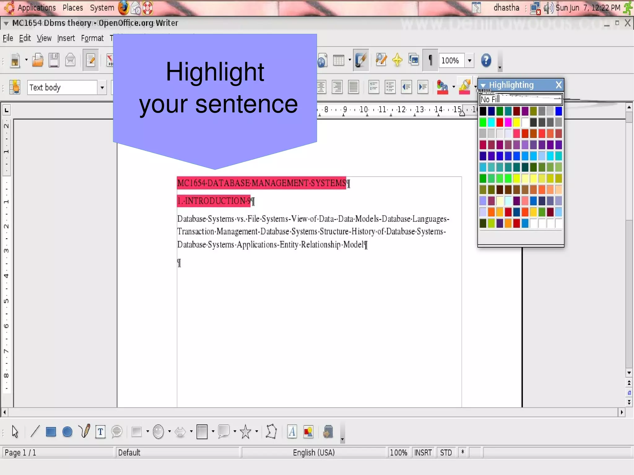Screen dimensions: 634x475
Task: Open the Places menu in top panel
Action: [73, 7]
